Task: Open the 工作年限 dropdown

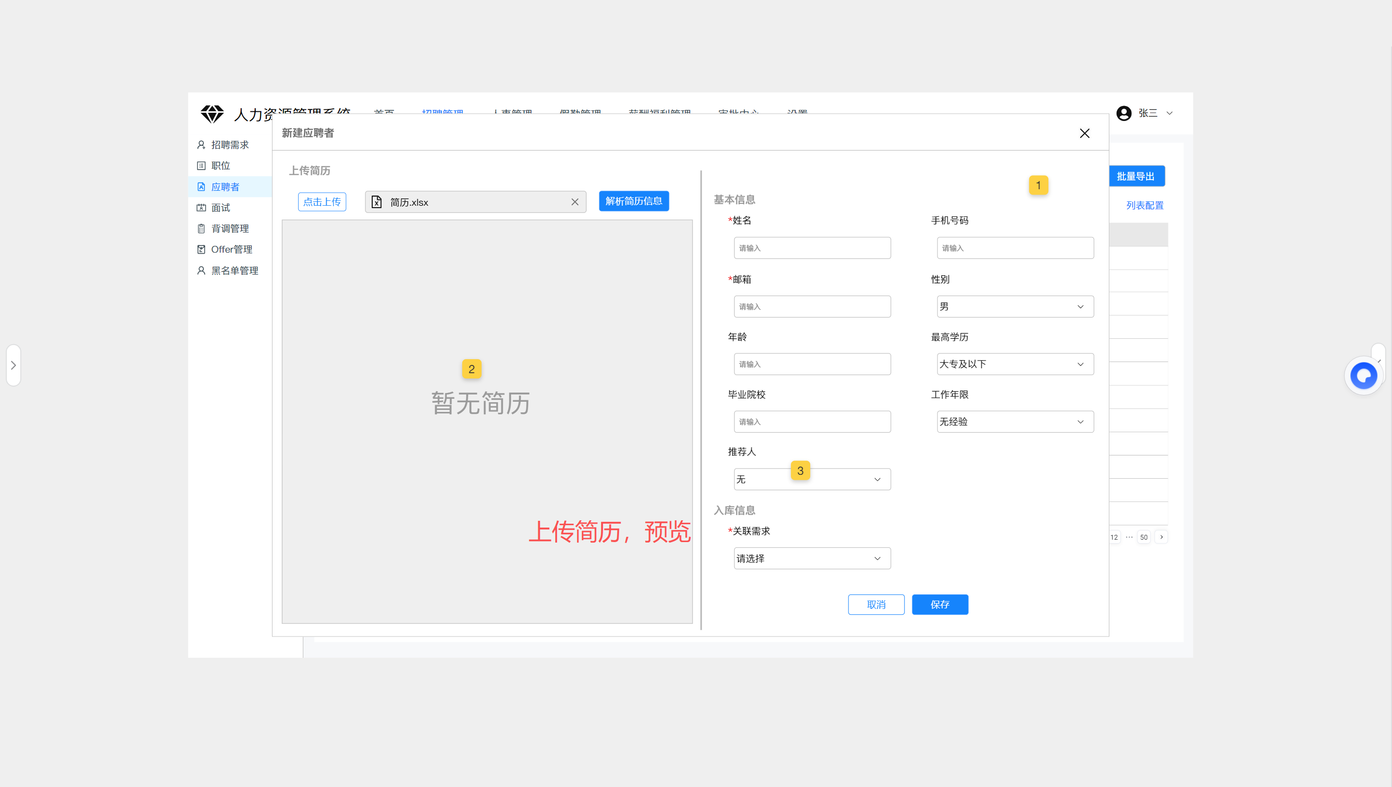Action: pyautogui.click(x=1015, y=422)
